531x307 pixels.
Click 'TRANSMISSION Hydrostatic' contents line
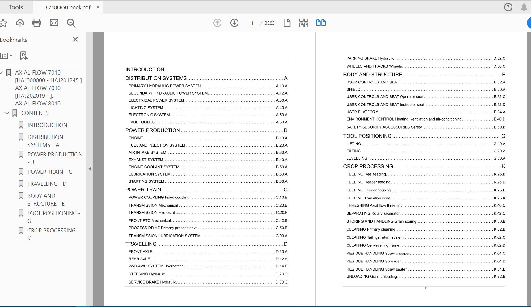coord(208,212)
